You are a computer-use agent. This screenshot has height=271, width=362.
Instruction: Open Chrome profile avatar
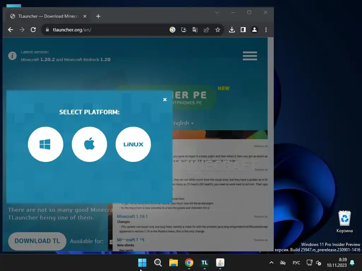coord(255,30)
